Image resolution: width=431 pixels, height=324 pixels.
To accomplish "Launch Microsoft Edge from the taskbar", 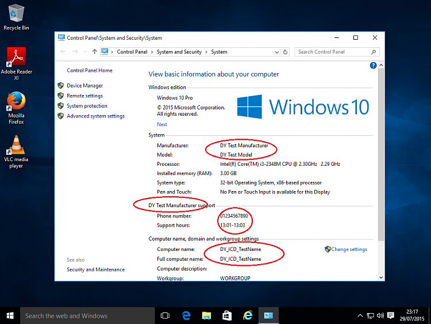I will [x=186, y=316].
